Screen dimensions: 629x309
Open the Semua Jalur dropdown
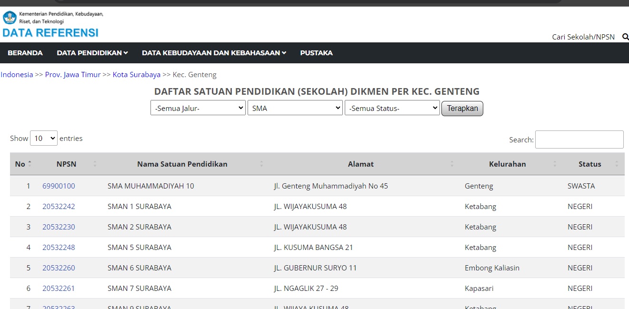(x=198, y=108)
